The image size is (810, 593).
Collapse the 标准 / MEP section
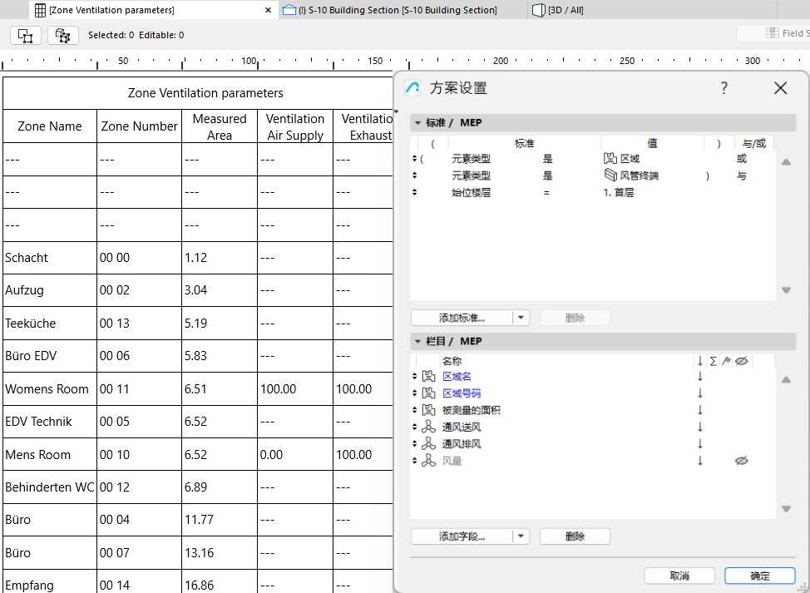pyautogui.click(x=416, y=122)
